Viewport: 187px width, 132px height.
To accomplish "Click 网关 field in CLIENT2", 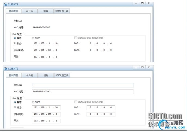I will tap(46, 121).
